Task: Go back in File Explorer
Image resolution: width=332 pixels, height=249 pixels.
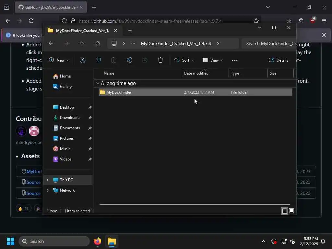Action: [x=51, y=43]
